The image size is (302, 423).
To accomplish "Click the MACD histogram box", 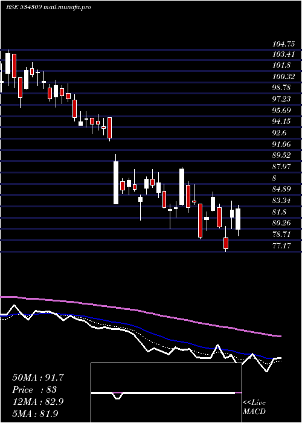I will pos(166,393).
